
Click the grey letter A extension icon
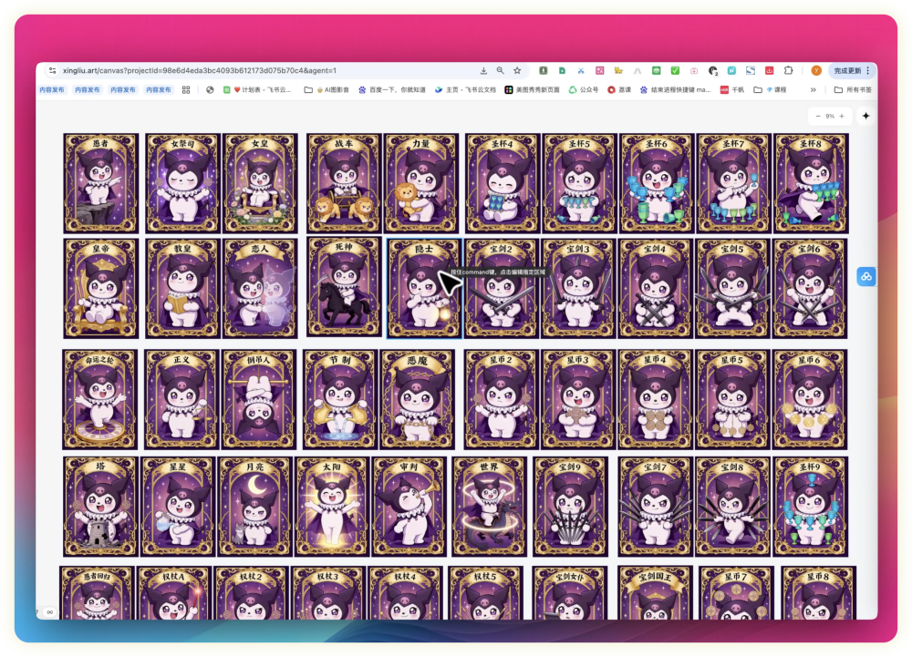(637, 71)
